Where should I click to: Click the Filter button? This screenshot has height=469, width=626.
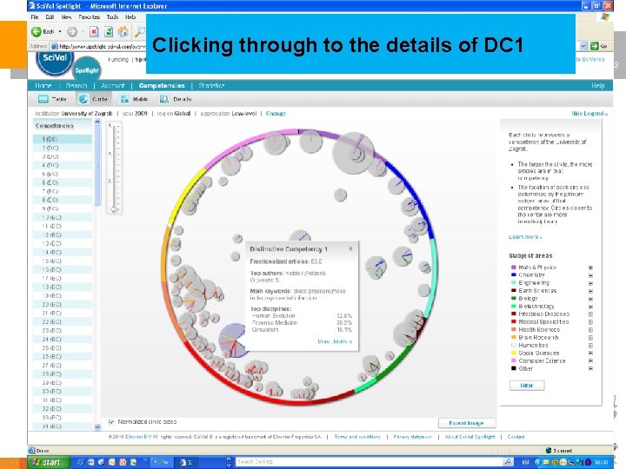[x=527, y=386]
